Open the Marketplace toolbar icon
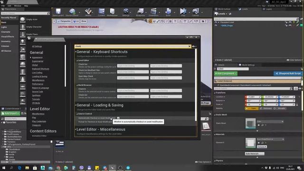 click(x=112, y=11)
